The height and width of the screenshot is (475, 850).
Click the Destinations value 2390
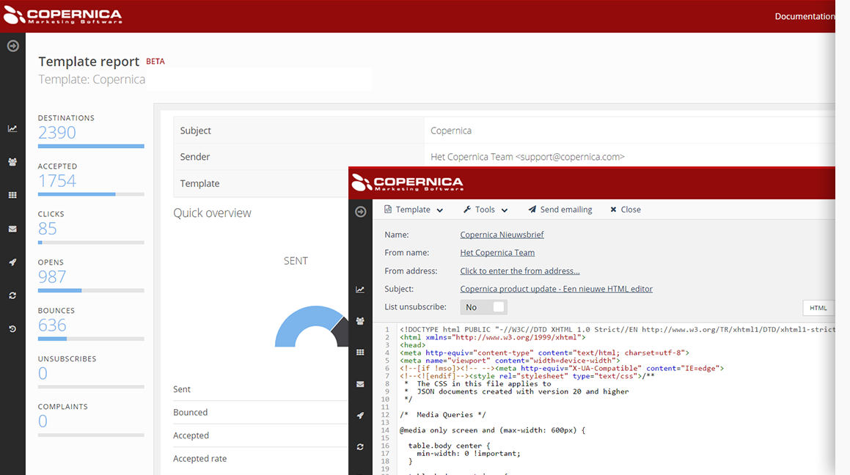[57, 133]
